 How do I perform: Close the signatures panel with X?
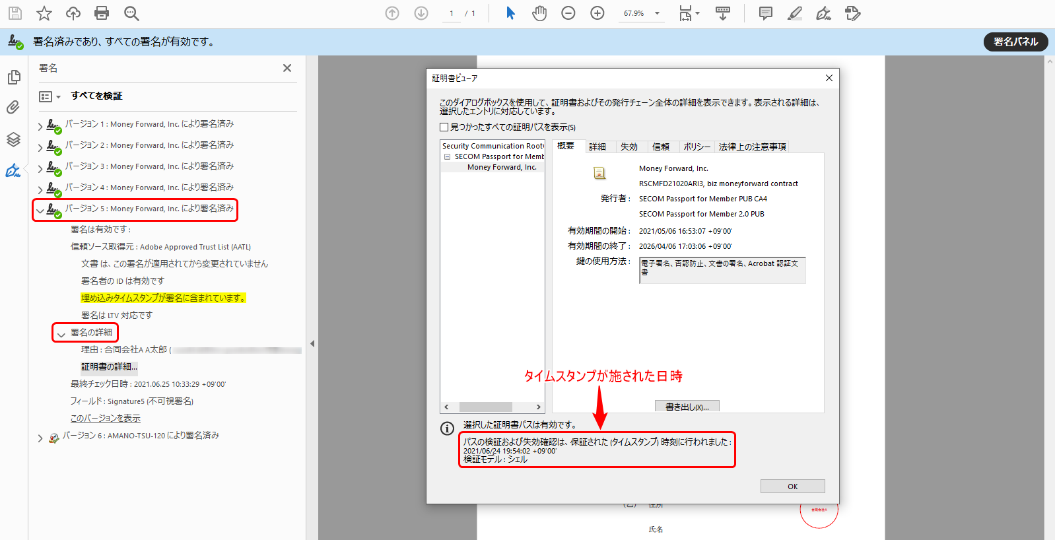[x=287, y=68]
